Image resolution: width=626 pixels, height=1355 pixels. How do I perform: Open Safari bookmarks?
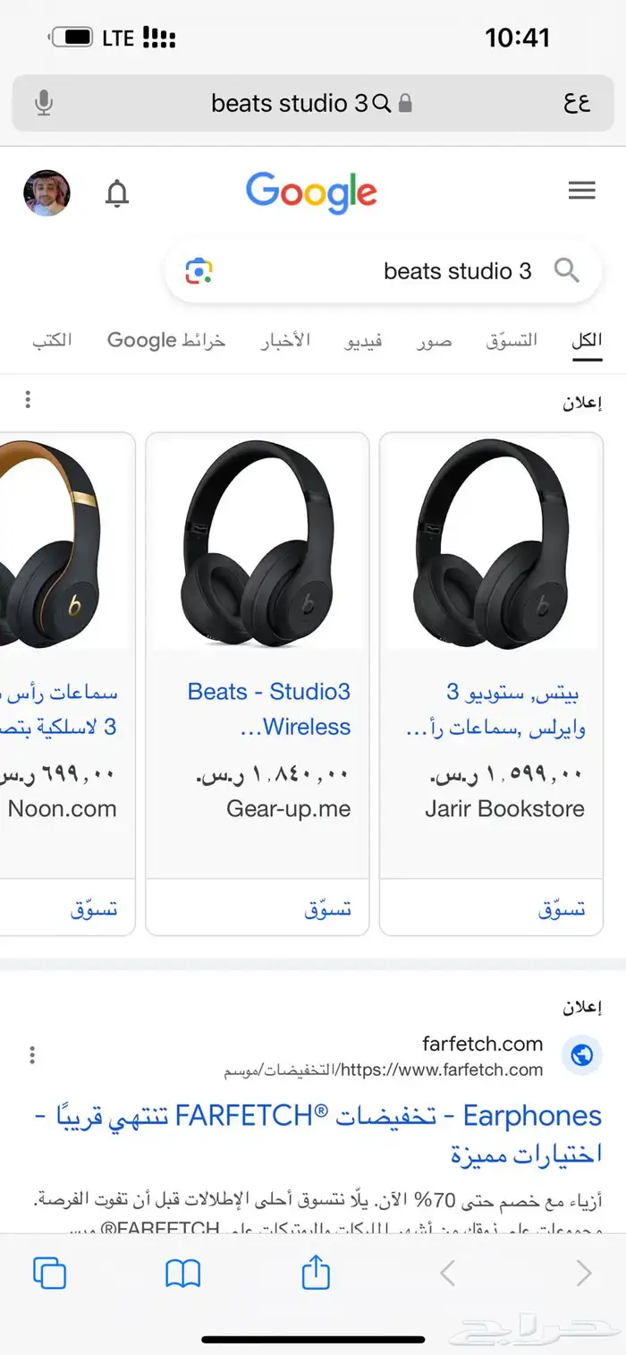(x=182, y=1271)
